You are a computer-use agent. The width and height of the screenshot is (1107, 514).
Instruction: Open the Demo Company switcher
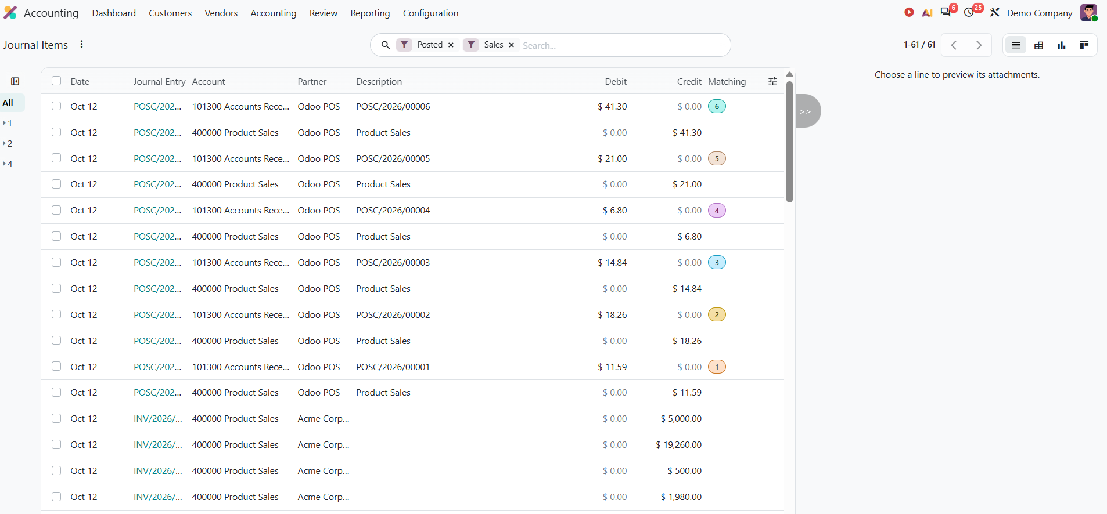coord(1040,13)
